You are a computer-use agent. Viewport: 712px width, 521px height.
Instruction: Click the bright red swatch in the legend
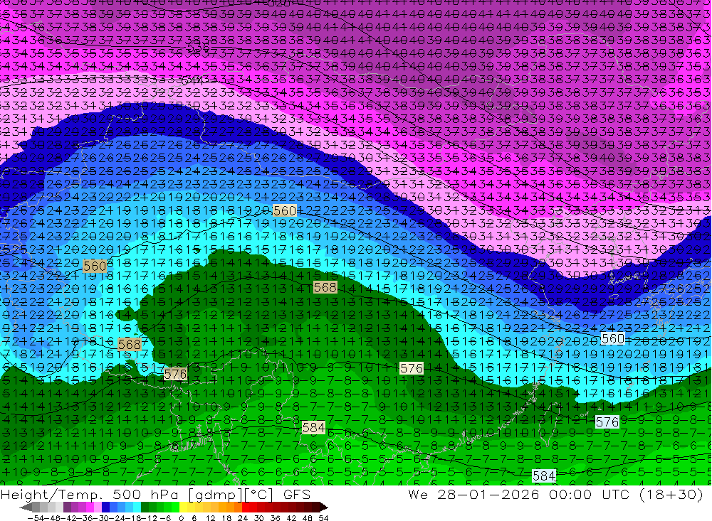246,507
